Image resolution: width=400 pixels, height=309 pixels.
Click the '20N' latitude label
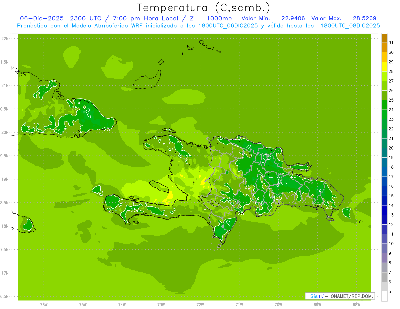pos(5,132)
